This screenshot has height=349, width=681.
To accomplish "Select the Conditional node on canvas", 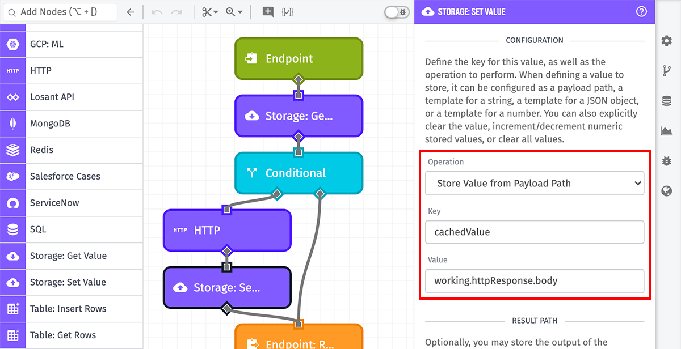I will 299,173.
